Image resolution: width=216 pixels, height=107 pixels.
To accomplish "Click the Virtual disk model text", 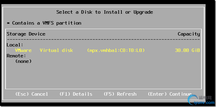I will (x=56, y=50).
